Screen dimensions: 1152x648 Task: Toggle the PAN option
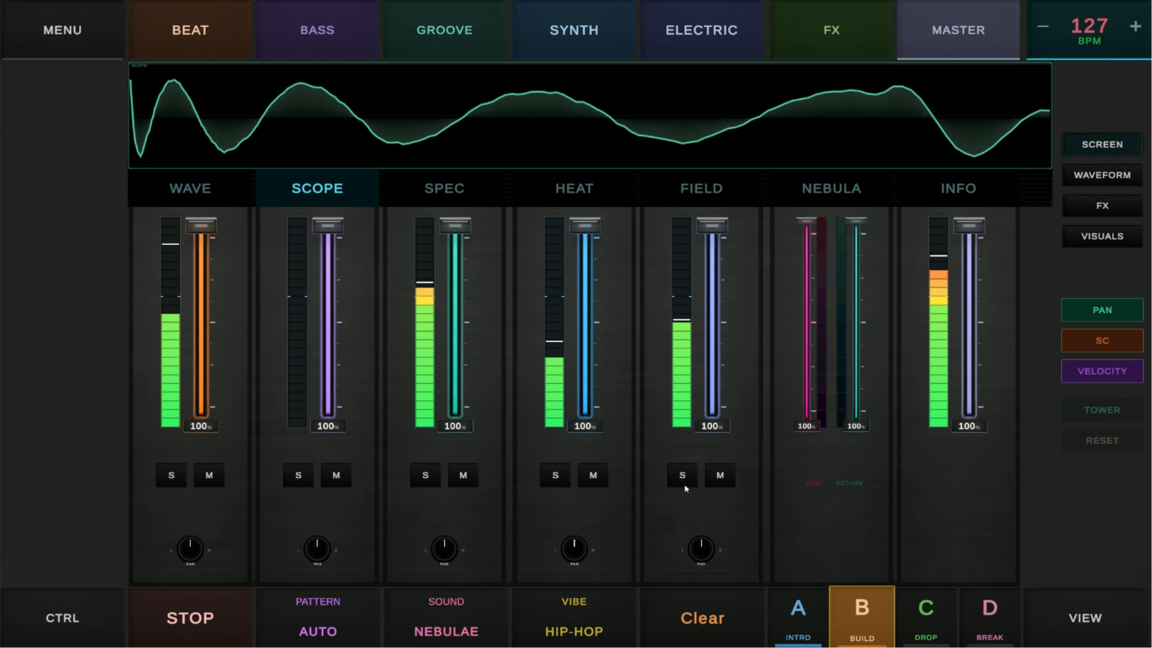pos(1102,310)
